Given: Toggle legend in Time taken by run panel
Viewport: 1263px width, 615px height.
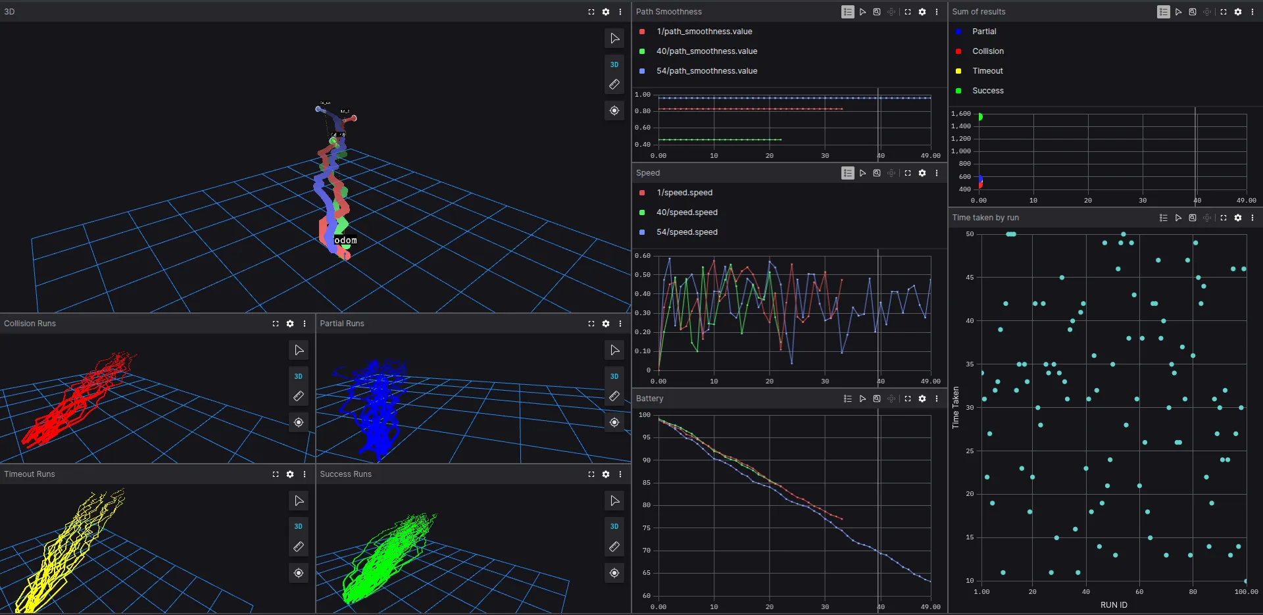Looking at the screenshot, I should point(1163,218).
